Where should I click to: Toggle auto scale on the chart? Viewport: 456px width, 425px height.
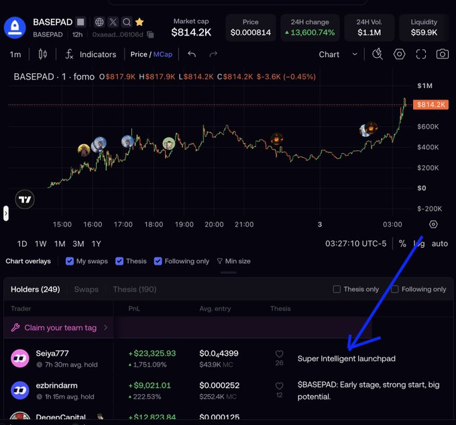440,244
